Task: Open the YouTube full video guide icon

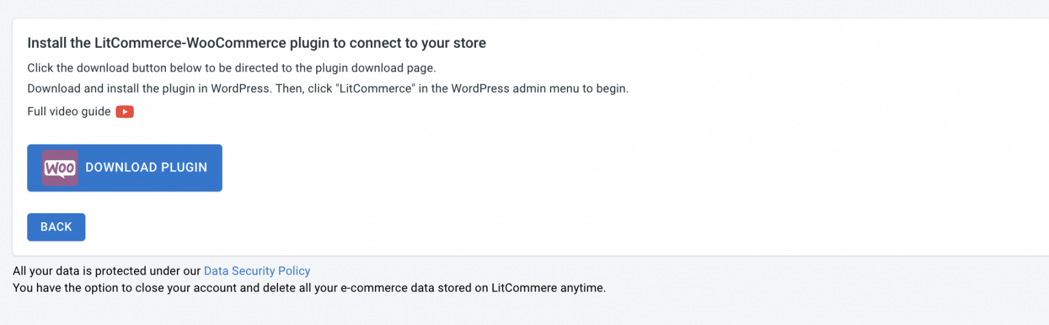Action: coord(124,112)
